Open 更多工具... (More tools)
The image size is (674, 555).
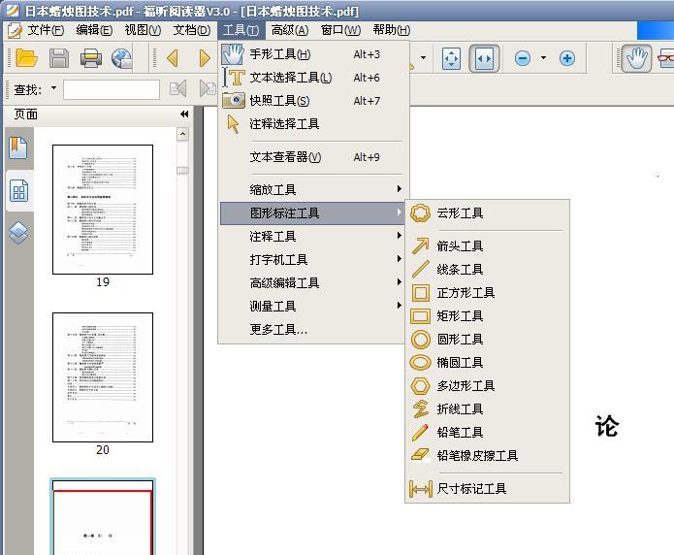(x=278, y=330)
